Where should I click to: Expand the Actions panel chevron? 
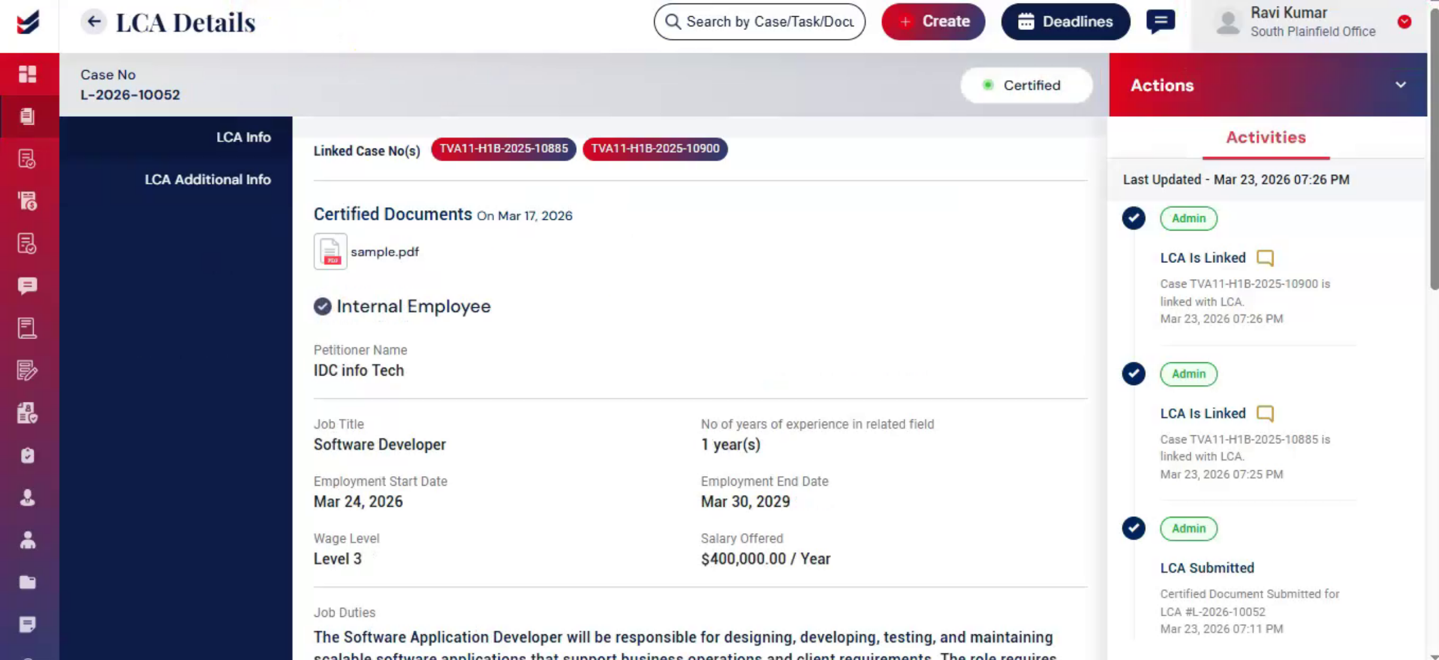pyautogui.click(x=1401, y=85)
